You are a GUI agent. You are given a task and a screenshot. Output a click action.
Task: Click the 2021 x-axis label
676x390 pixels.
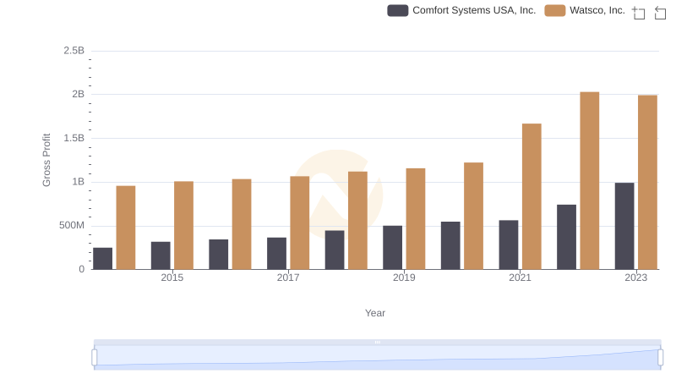click(520, 277)
